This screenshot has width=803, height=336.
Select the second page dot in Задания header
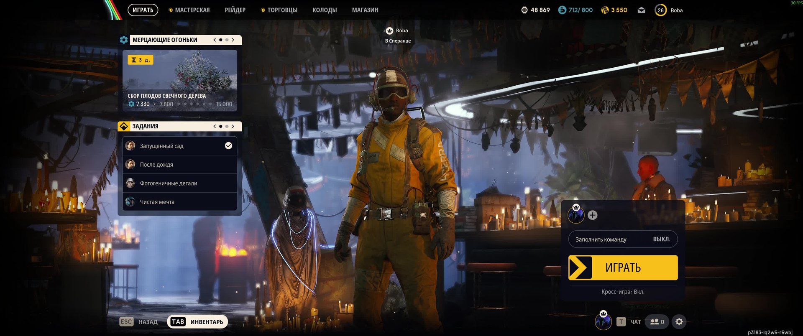click(227, 126)
